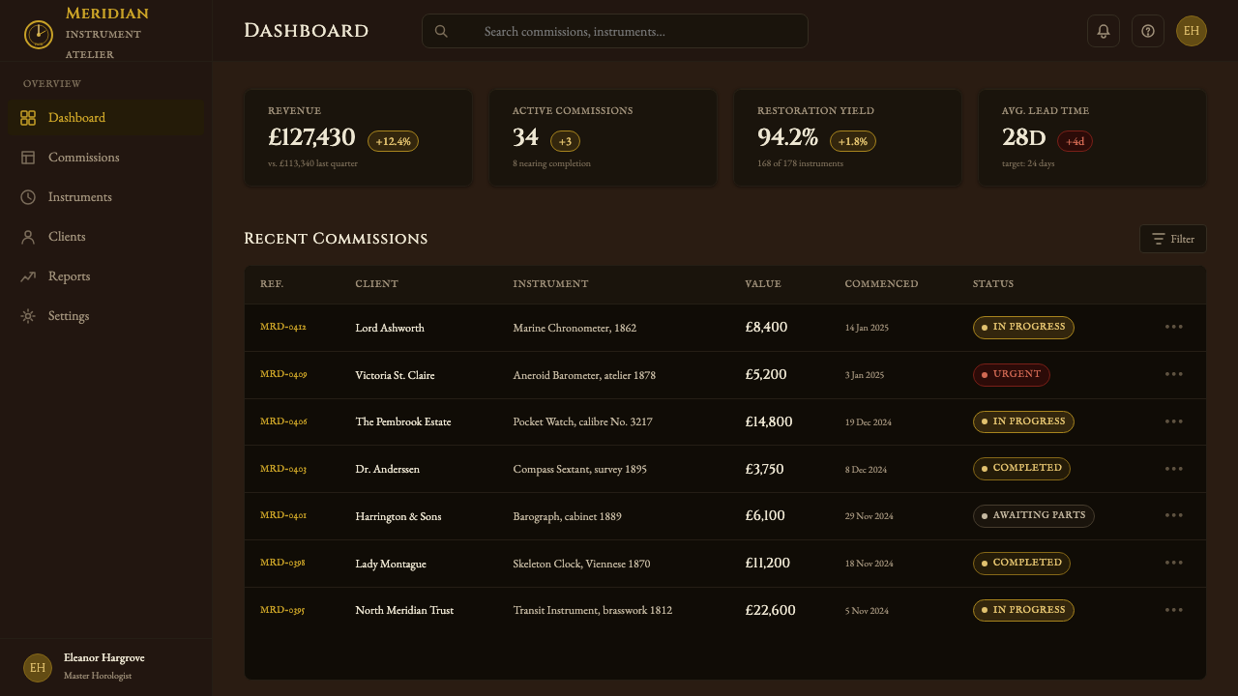Click the Reports trend arrow icon
The height and width of the screenshot is (696, 1238).
click(x=28, y=276)
